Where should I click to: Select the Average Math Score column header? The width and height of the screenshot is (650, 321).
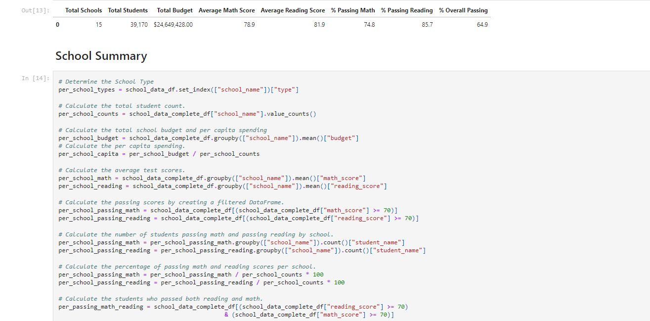click(x=227, y=10)
